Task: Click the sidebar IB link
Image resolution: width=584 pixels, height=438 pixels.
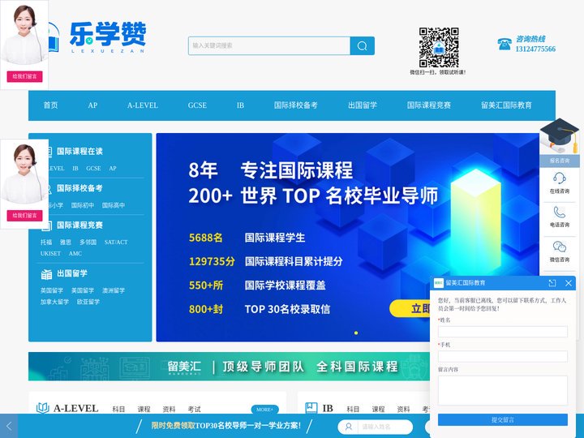Action: click(x=75, y=169)
